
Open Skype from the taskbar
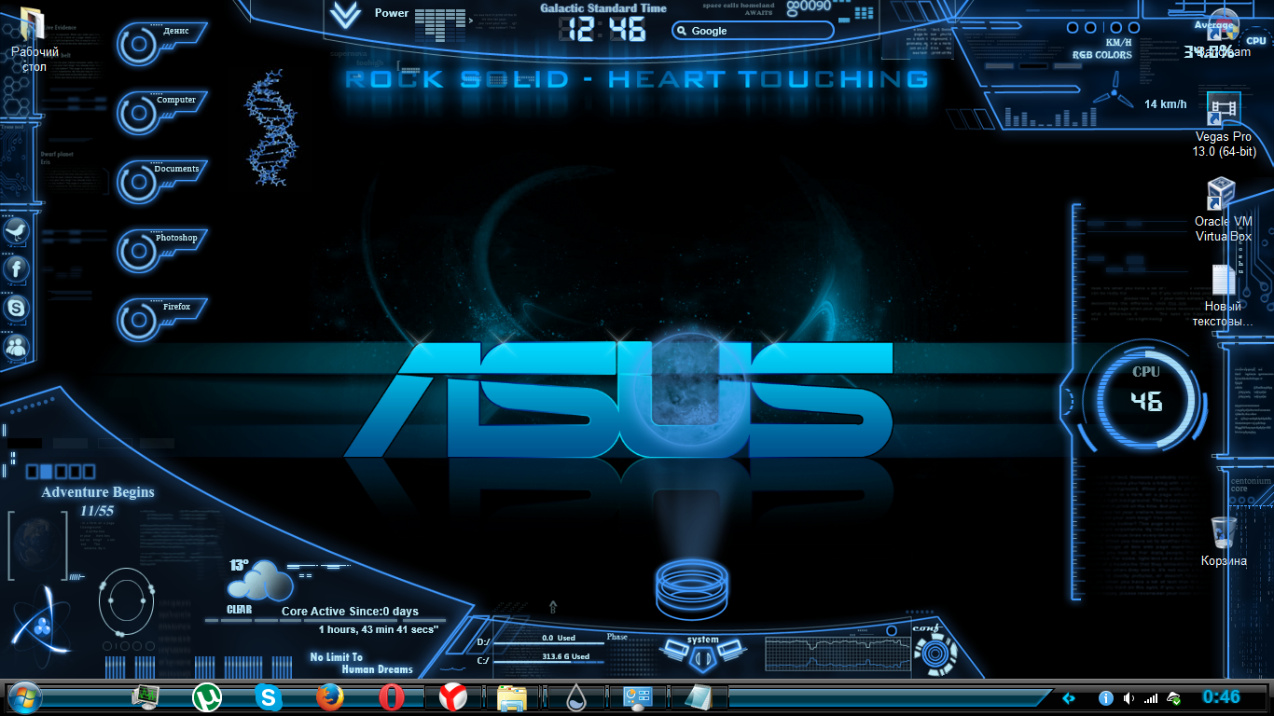(x=269, y=696)
